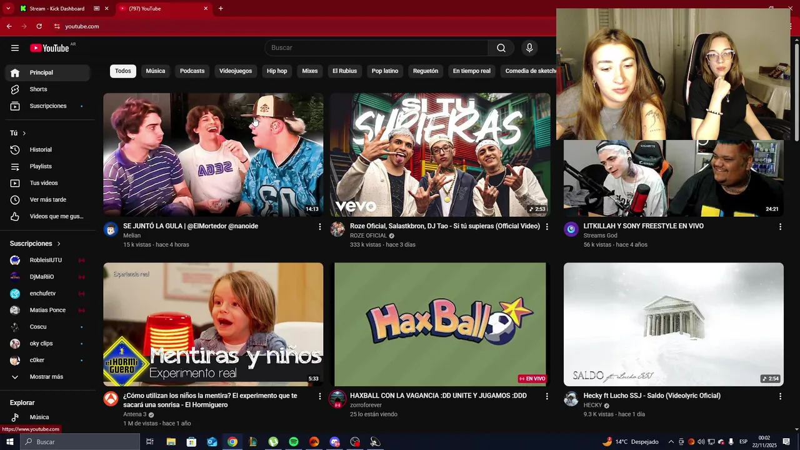Screen dimensions: 800x450
Task: Open Playlists in the sidebar
Action: [x=47, y=166]
